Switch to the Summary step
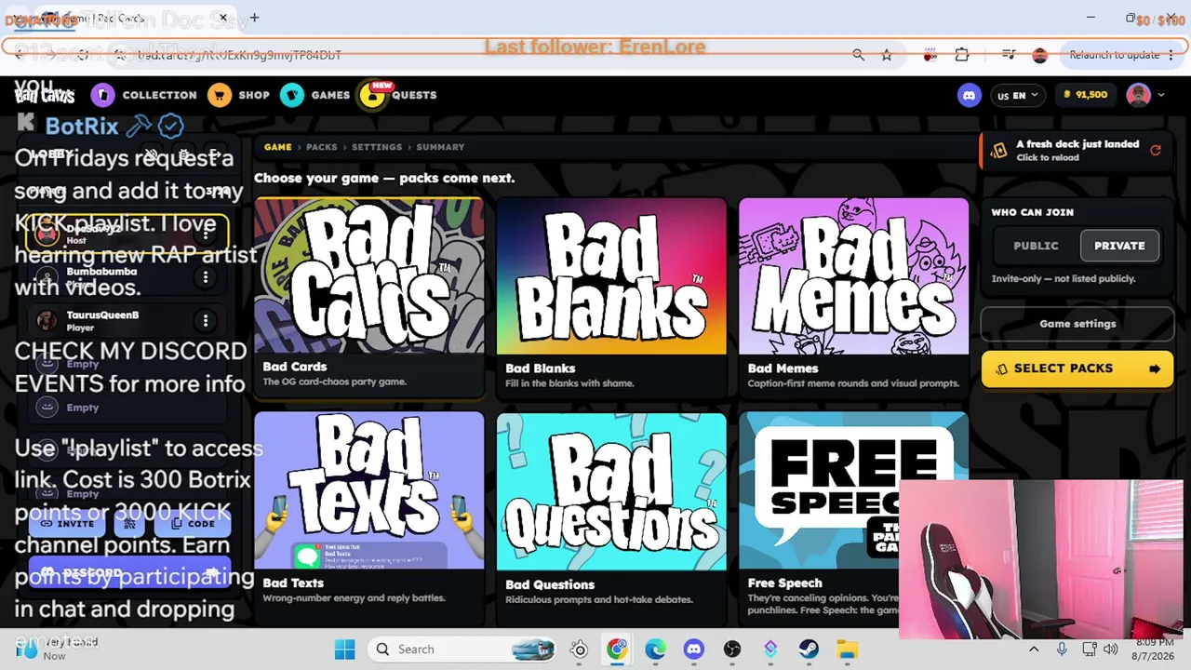This screenshot has width=1191, height=670. pos(440,147)
